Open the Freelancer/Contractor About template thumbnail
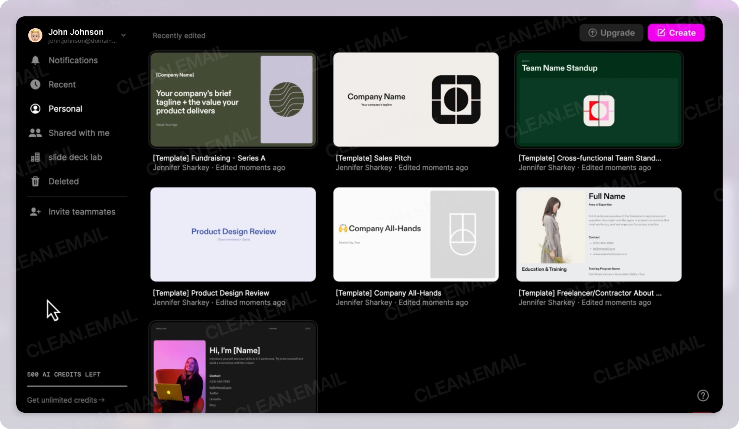The image size is (739, 429). pyautogui.click(x=599, y=234)
